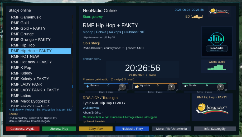Select RMF Maxx Bydgoszcz station
The width and height of the screenshot is (242, 137).
coord(40,101)
